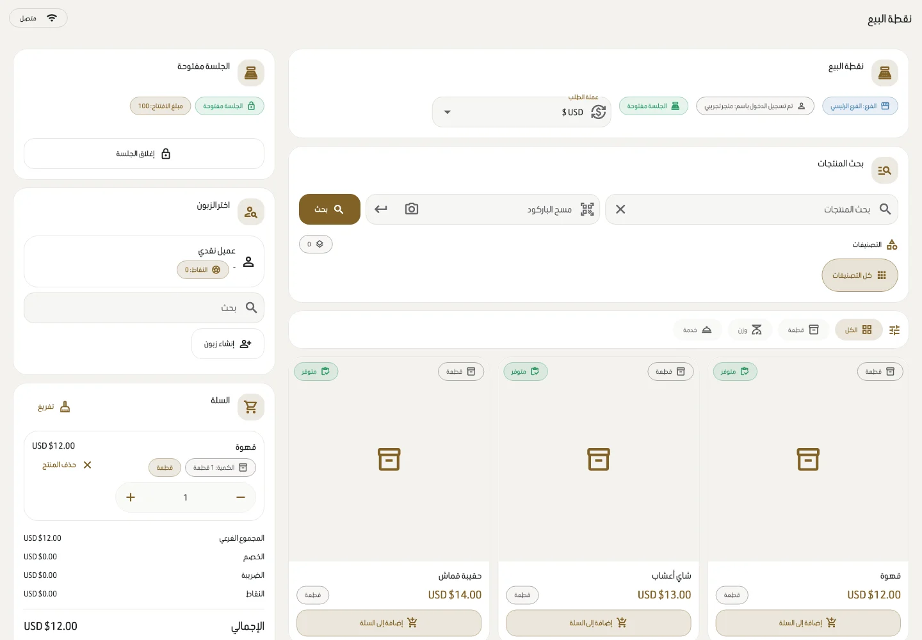Screen dimensions: 922x640
Task: Click in the بحث المنتجات search field
Action: pyautogui.click(x=752, y=209)
